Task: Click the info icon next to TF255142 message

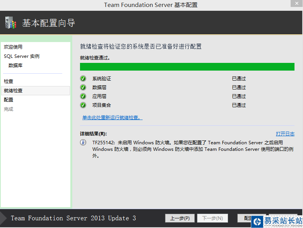Action: [83, 142]
